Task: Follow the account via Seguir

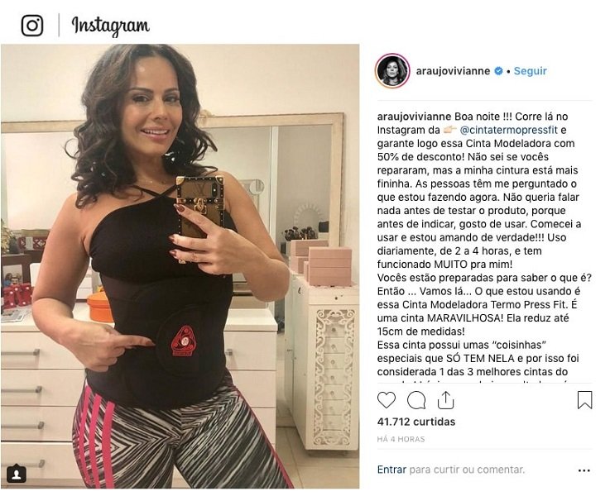Action: tap(531, 71)
